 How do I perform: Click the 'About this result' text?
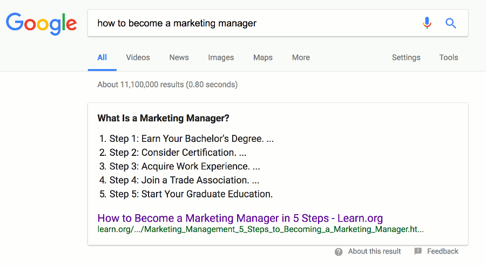374,251
